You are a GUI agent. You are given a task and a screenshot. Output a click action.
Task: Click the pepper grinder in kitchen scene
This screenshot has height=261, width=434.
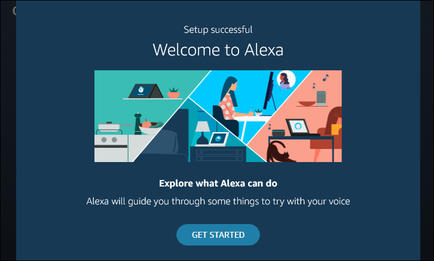coord(138,123)
